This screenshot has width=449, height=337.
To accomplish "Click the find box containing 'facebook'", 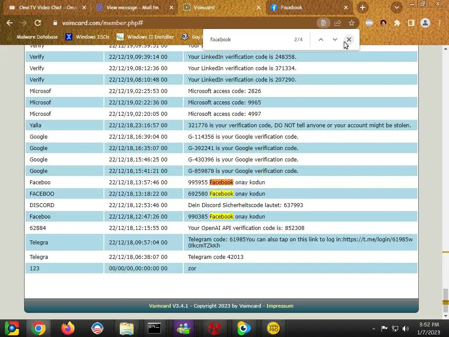I will pos(249,39).
